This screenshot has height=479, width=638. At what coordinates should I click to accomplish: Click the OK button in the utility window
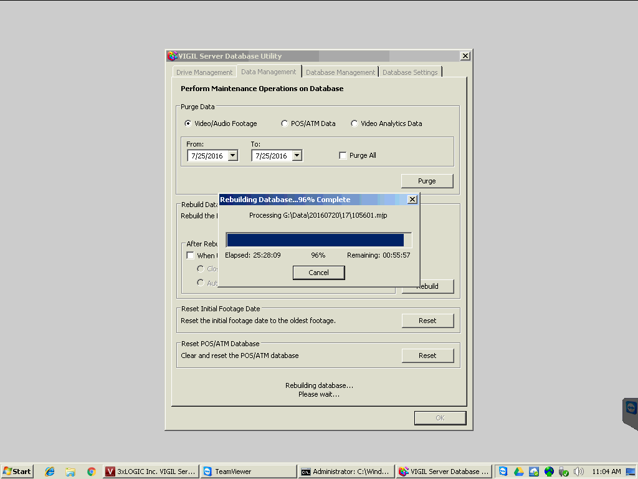[440, 418]
